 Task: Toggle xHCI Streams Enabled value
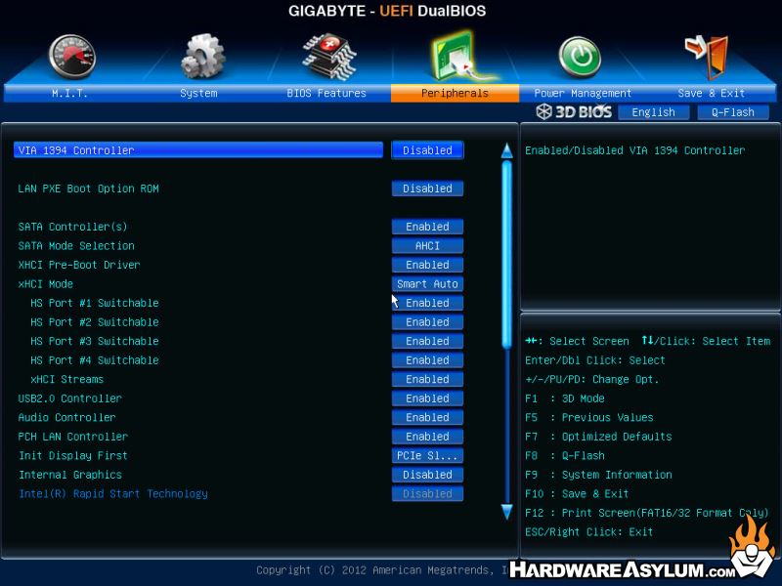[x=427, y=379]
